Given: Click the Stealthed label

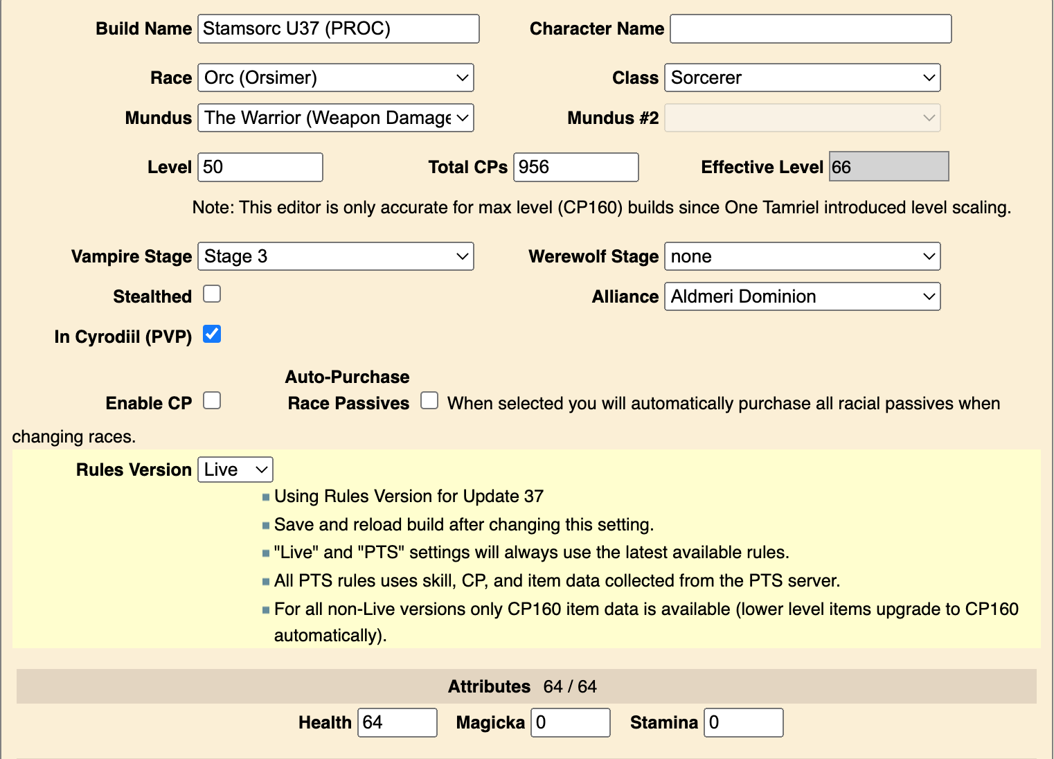Looking at the screenshot, I should 152,296.
